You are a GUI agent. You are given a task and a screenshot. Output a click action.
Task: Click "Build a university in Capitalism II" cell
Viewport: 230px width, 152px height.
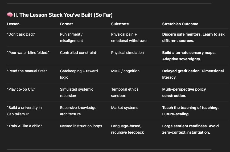[x=24, y=111]
